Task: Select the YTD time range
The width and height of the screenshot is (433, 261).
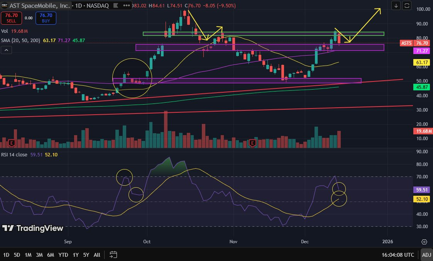Action: [x=63, y=255]
